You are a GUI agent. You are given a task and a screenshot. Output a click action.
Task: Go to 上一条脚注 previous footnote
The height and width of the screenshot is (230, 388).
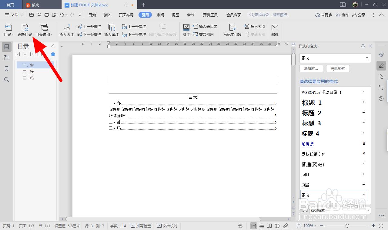(x=89, y=27)
